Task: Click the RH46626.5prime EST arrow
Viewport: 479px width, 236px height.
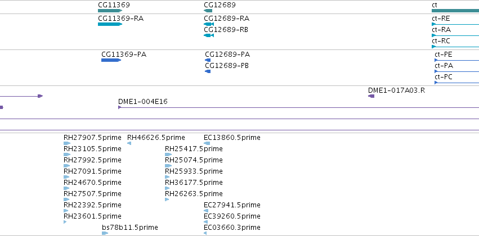Action: [129, 143]
